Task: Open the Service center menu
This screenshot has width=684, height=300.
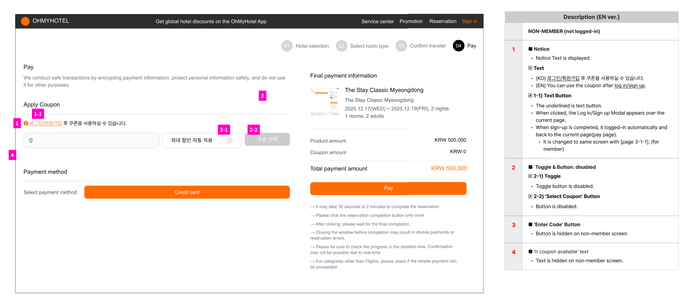Action: [378, 22]
